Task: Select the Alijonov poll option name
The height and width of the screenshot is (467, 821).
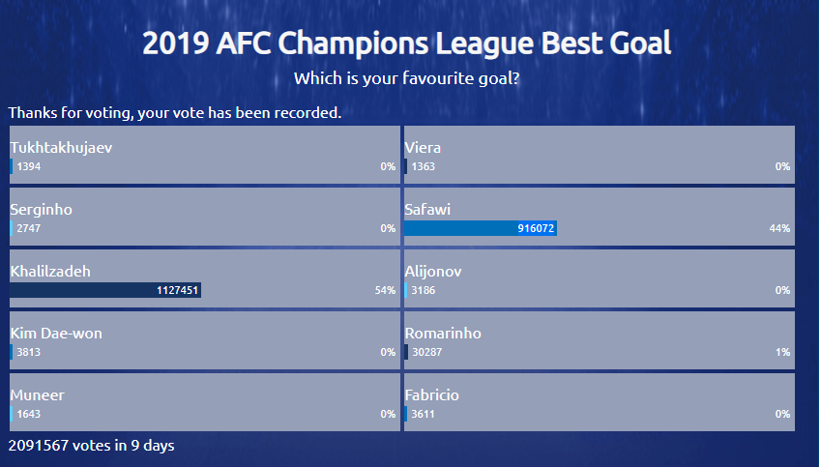Action: pyautogui.click(x=433, y=272)
